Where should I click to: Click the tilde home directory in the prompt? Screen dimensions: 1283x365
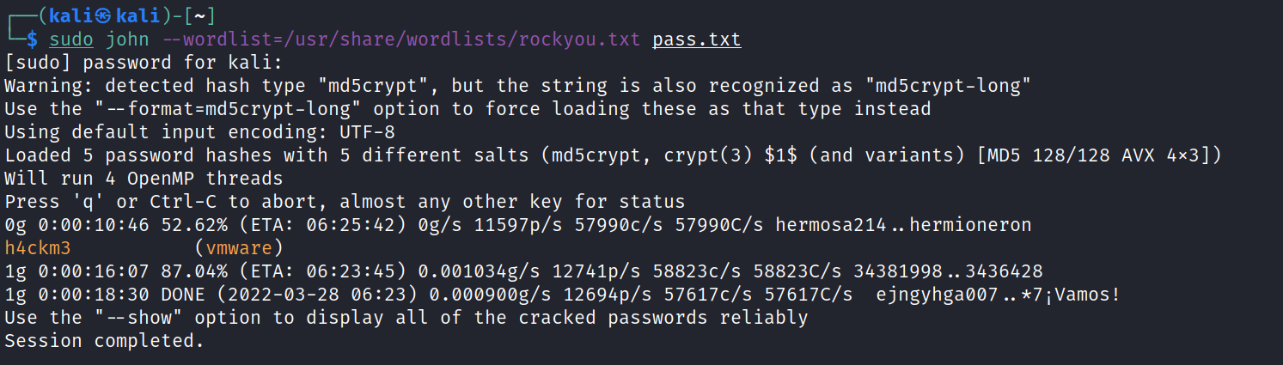[x=199, y=15]
